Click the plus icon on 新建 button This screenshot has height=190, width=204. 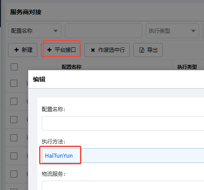tap(16, 50)
